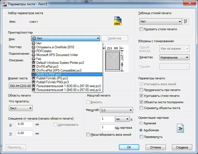Click the OK button

pos(129,147)
